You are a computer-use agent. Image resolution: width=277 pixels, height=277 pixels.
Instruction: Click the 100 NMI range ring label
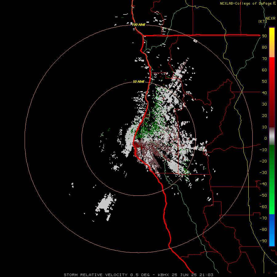[x=139, y=25]
